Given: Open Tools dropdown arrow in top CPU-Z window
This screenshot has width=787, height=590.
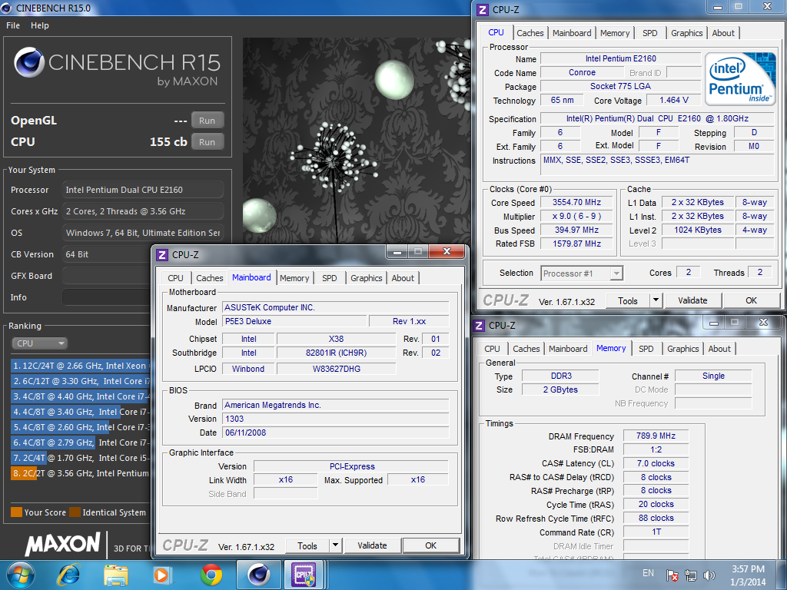Looking at the screenshot, I should pyautogui.click(x=656, y=300).
